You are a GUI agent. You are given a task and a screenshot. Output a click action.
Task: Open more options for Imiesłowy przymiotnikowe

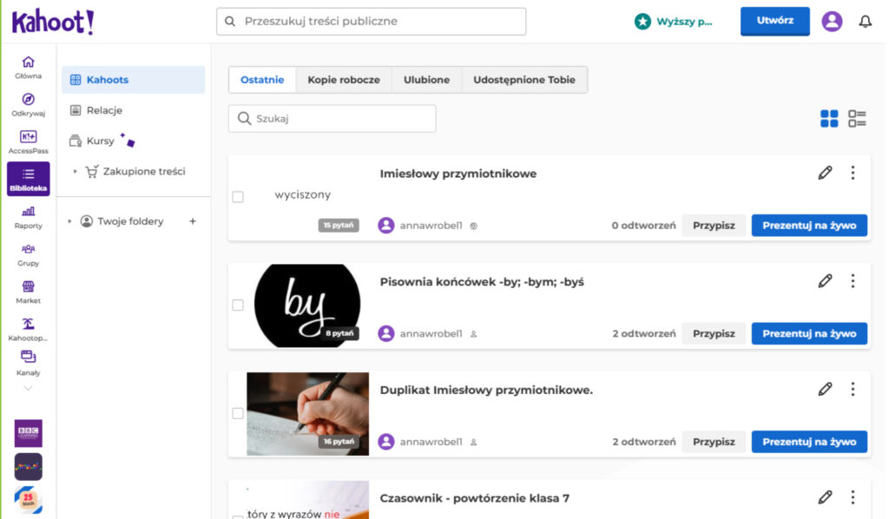853,173
